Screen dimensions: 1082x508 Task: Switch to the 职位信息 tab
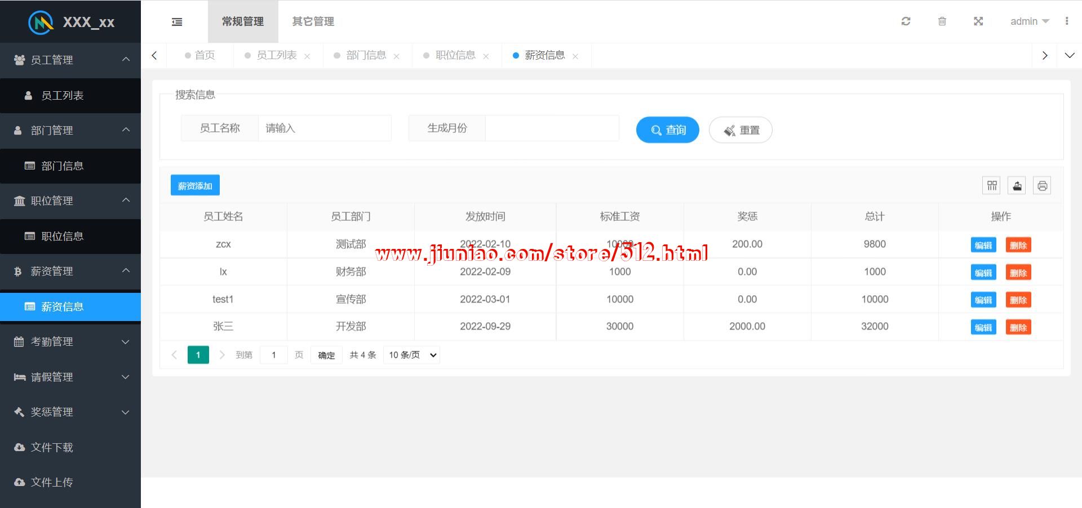point(455,55)
